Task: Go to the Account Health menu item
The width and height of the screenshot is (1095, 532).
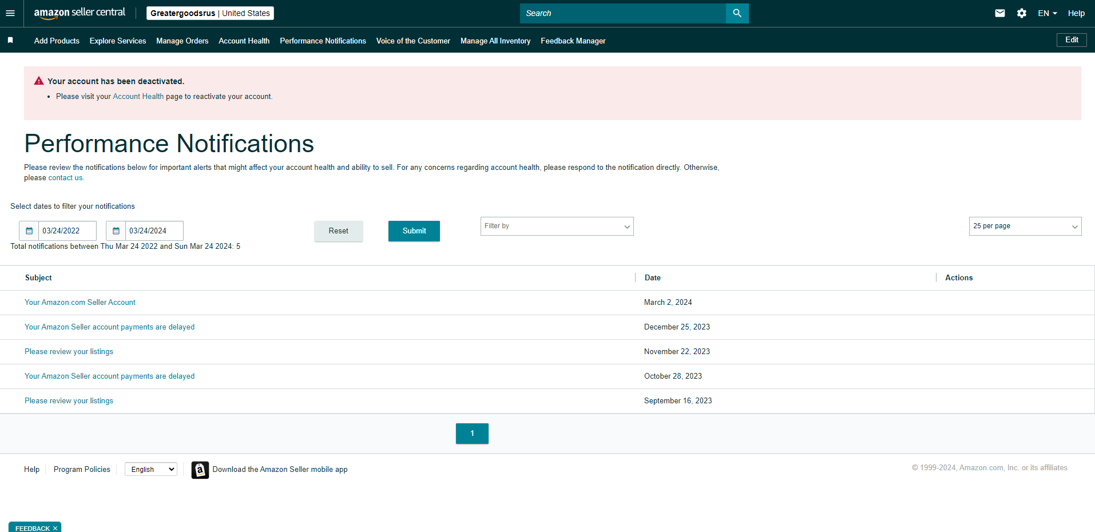Action: 244,41
